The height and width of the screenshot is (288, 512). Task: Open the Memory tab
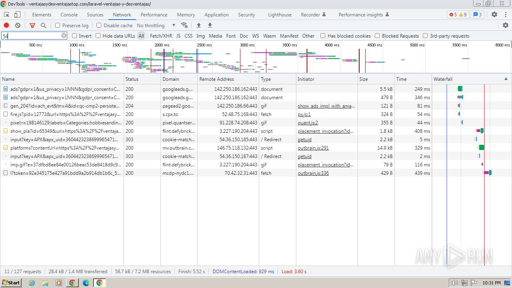[x=186, y=14]
